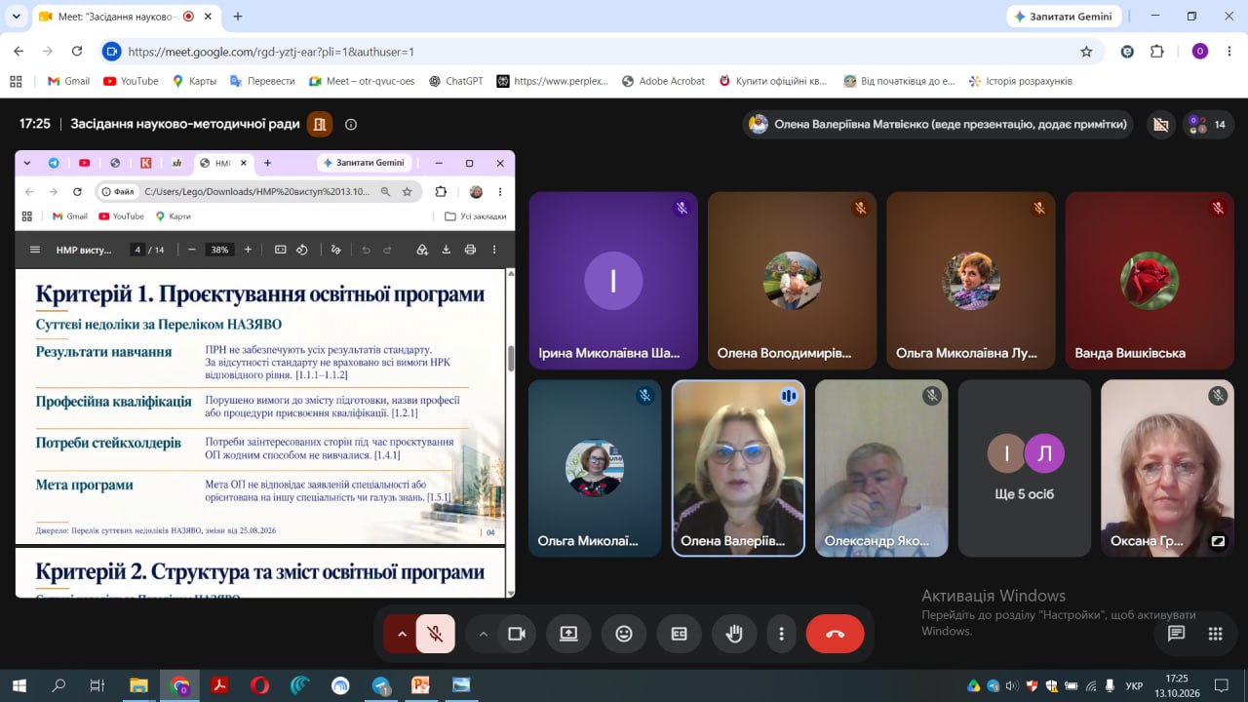Click the meet.google.com address bar
This screenshot has height=702, width=1248.
[x=599, y=52]
